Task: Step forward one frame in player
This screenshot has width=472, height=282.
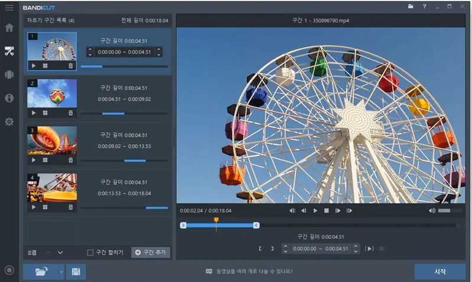Action: pyautogui.click(x=338, y=210)
